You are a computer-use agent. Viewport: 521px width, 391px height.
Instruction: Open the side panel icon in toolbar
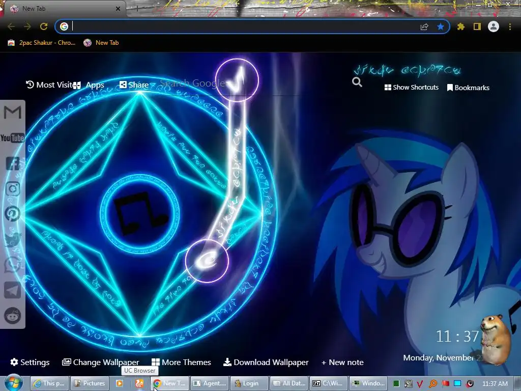(477, 26)
